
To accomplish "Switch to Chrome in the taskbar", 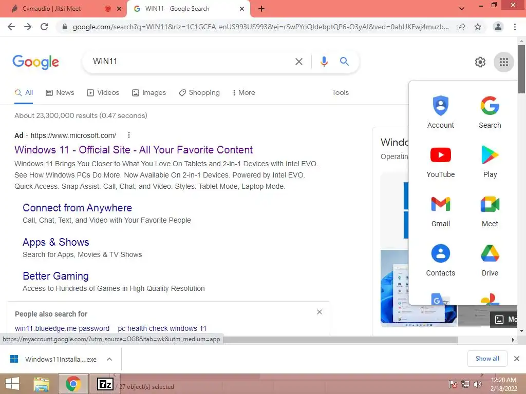I will point(73,384).
